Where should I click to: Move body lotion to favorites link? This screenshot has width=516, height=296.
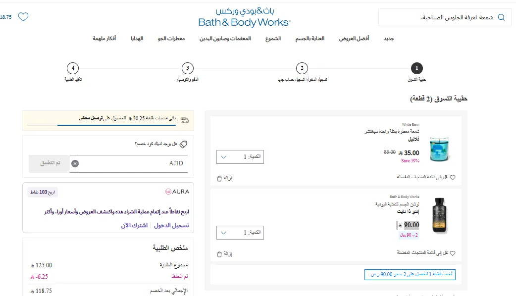422,252
